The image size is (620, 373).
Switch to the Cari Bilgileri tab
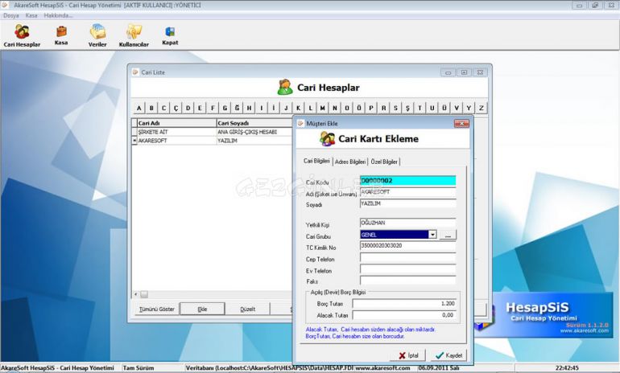point(316,161)
